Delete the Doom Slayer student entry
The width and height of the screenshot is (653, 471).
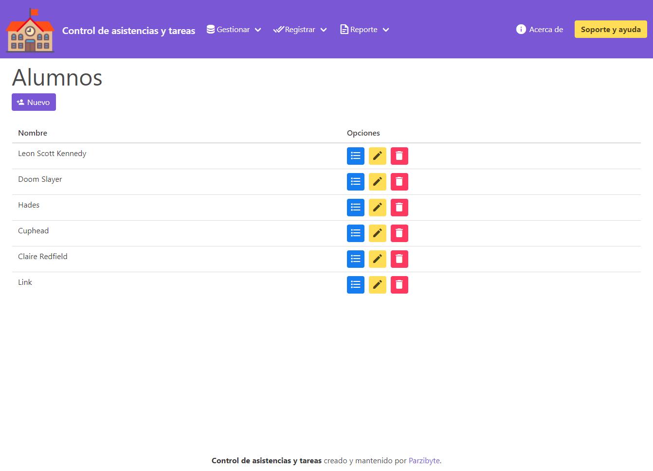[399, 182]
